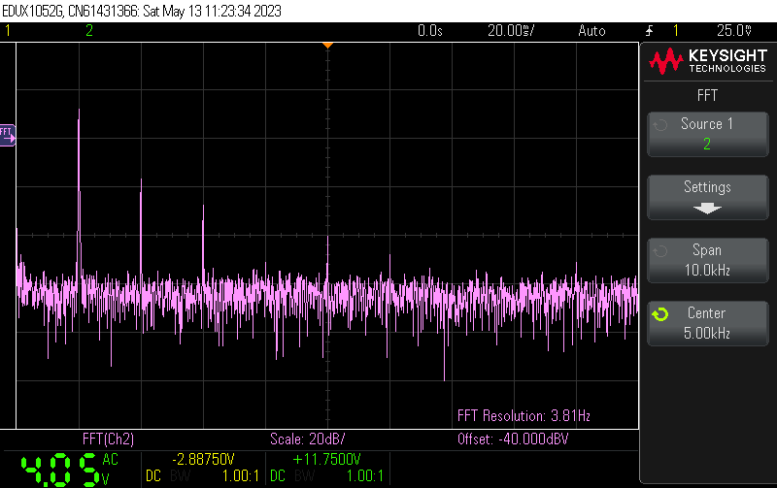The image size is (777, 488).
Task: Click the -2.88750V channel 1 offset
Action: pos(203,459)
